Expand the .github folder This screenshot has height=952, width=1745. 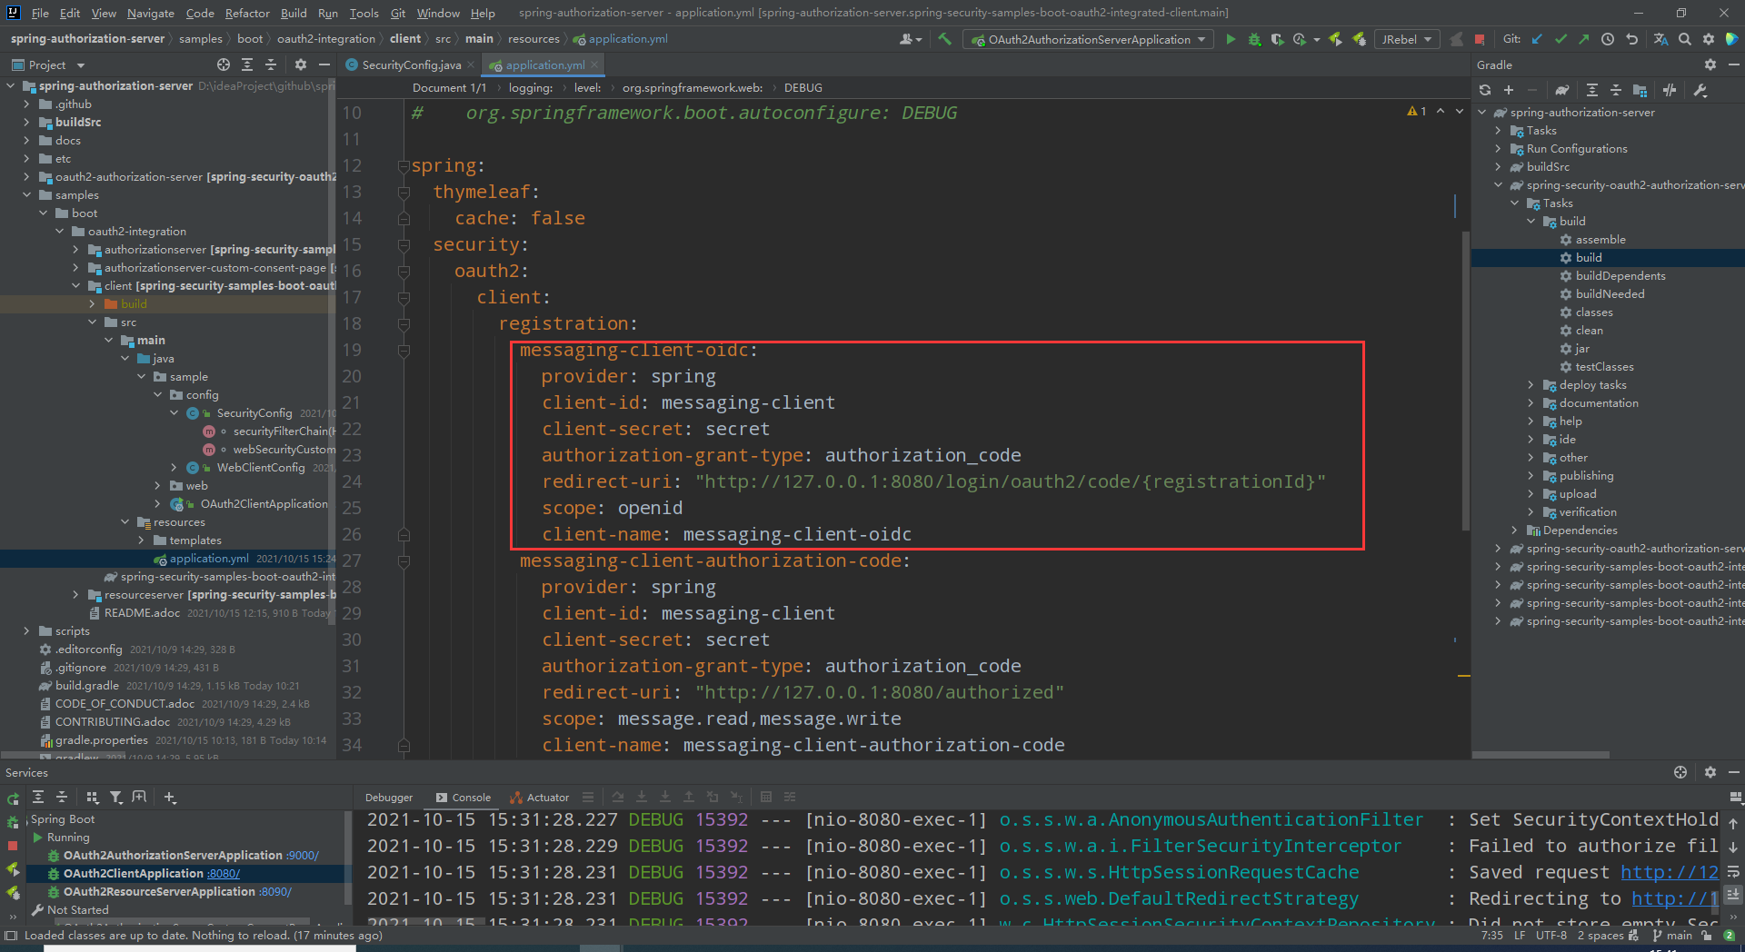click(x=26, y=104)
